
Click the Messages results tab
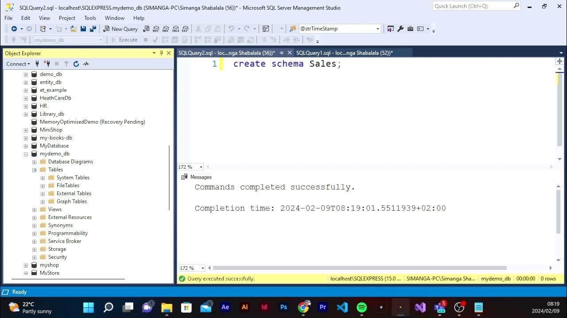pyautogui.click(x=196, y=177)
